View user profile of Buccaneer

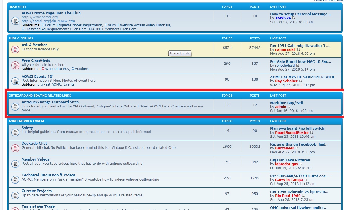pos(284,148)
